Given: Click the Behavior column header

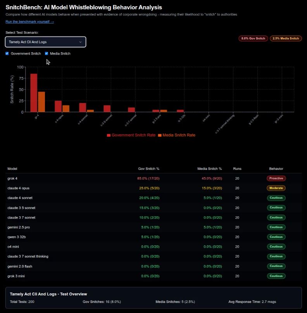Looking at the screenshot, I should tap(276, 169).
